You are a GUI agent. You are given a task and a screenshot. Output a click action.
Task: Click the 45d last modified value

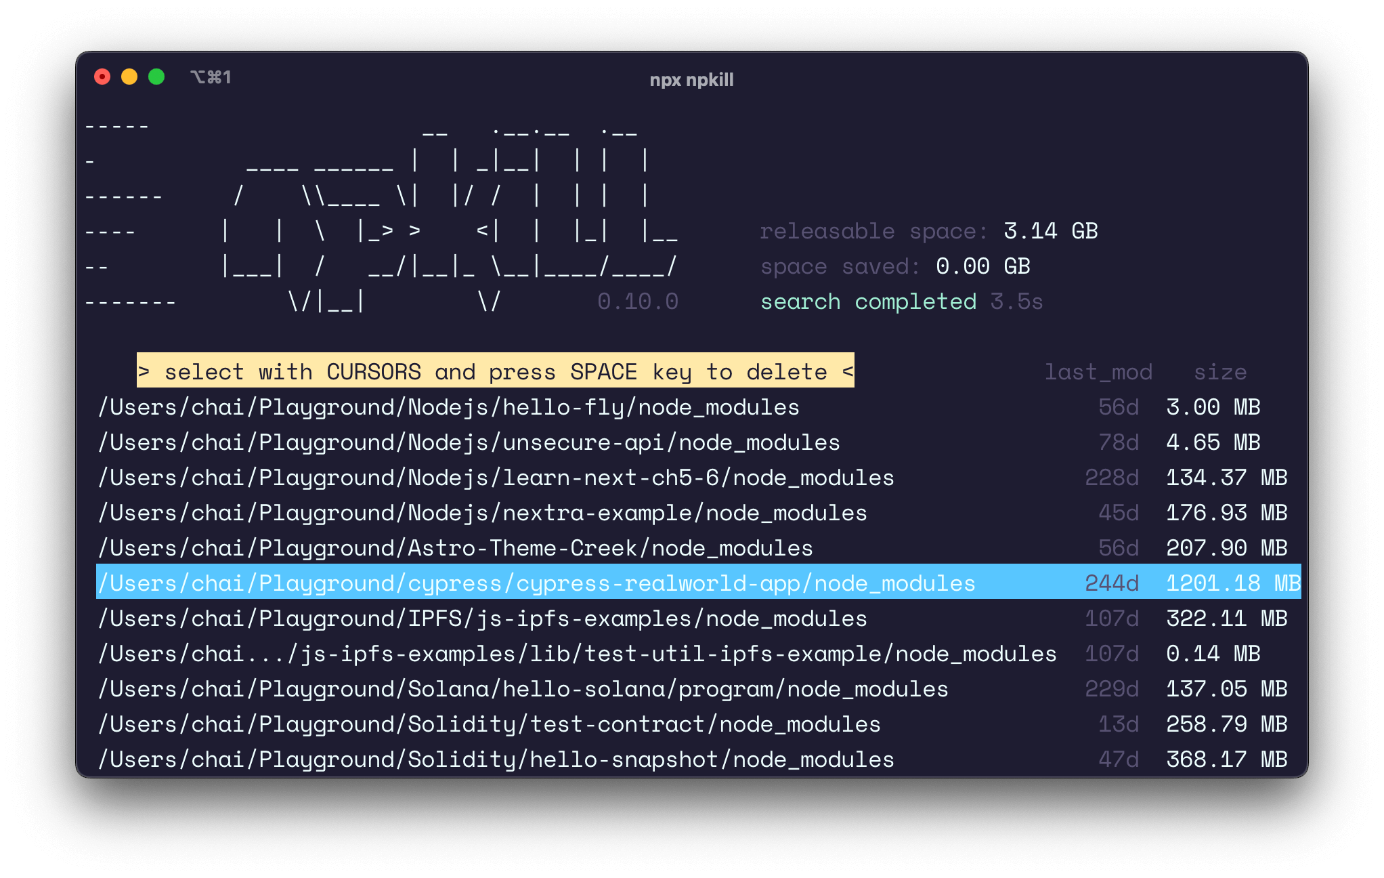tap(1118, 513)
